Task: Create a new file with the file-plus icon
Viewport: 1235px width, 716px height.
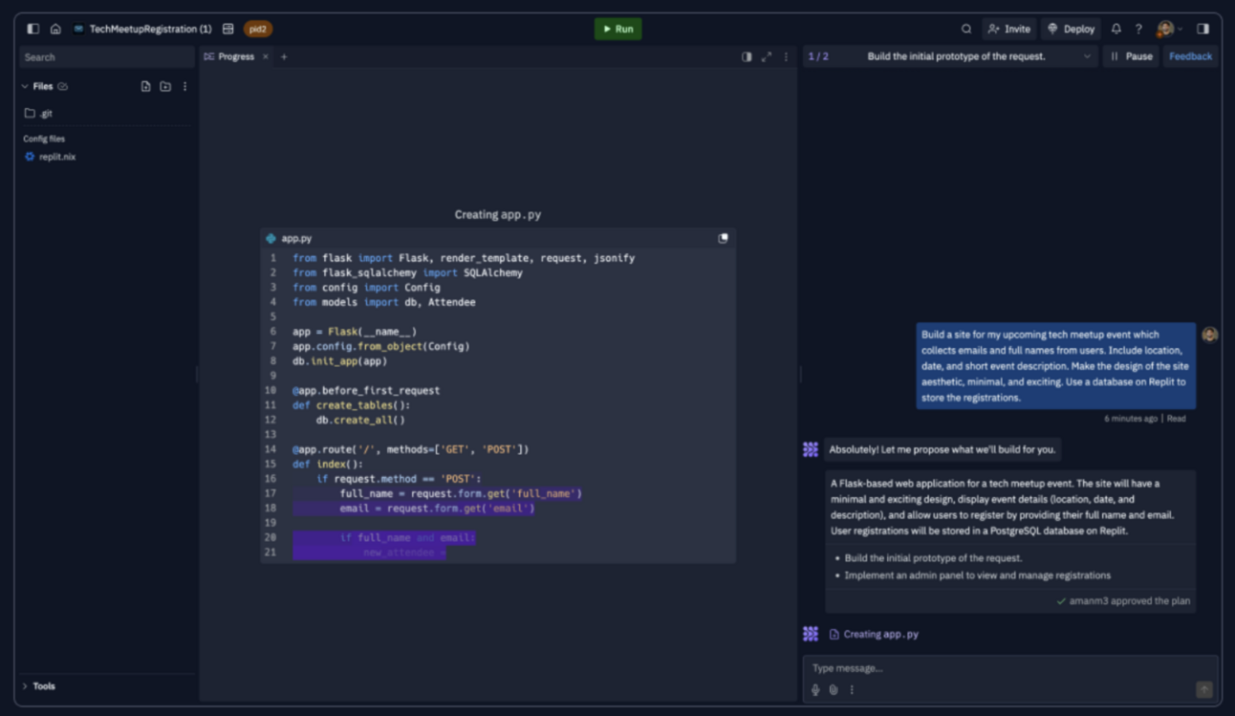Action: tap(145, 86)
